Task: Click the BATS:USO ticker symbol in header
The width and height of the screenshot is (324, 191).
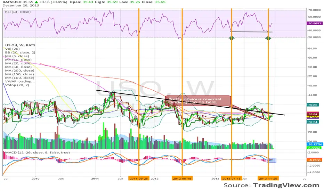Action: (x=12, y=2)
